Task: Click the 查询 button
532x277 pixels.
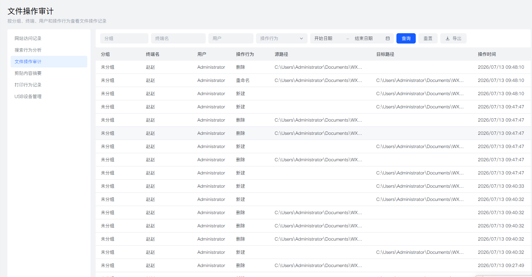Action: coord(406,38)
